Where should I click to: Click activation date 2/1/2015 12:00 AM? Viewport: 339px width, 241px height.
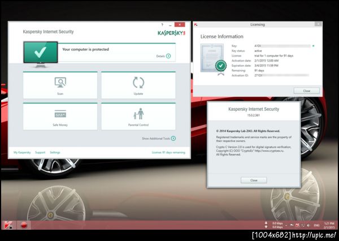[266, 61]
